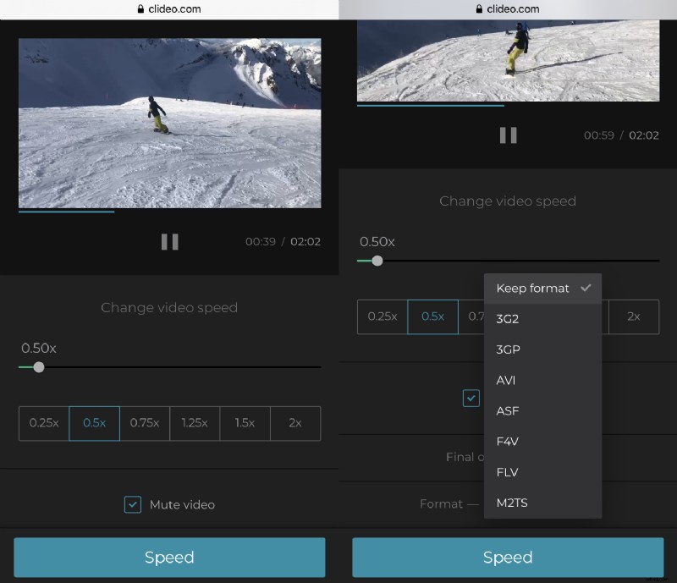
Task: Click the right Speed button
Action: click(508, 557)
